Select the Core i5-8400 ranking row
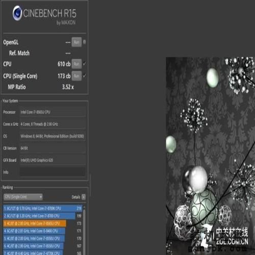 (x=42, y=231)
